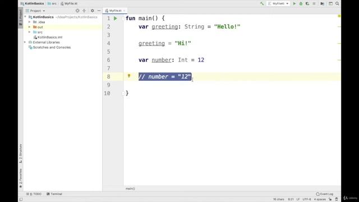Select the out folder
This screenshot has height=202, width=359.
point(40,27)
